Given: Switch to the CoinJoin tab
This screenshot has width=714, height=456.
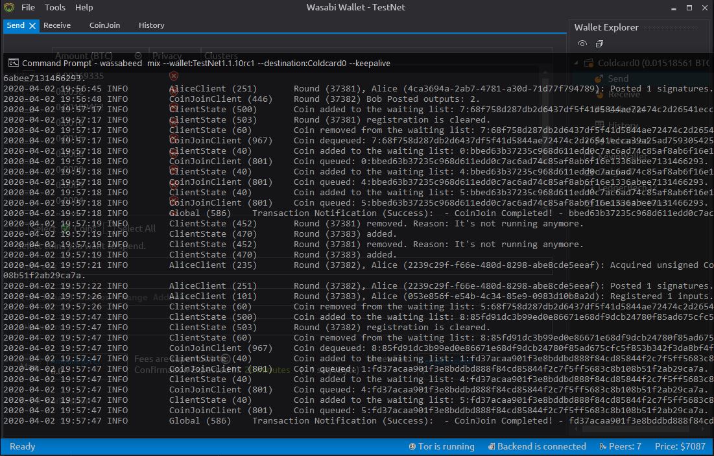Looking at the screenshot, I should (104, 25).
